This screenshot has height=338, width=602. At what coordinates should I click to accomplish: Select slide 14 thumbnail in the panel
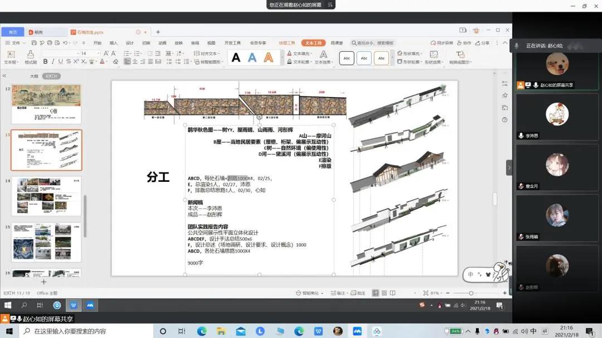tap(46, 196)
